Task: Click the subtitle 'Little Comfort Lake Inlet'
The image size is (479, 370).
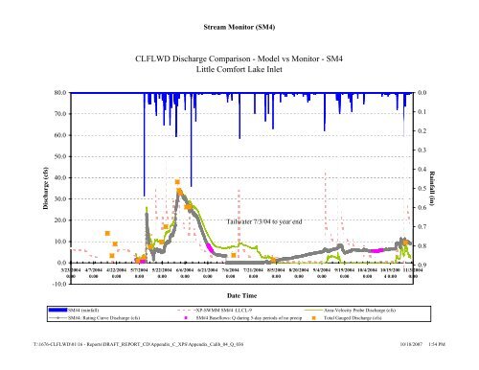Action: click(239, 69)
